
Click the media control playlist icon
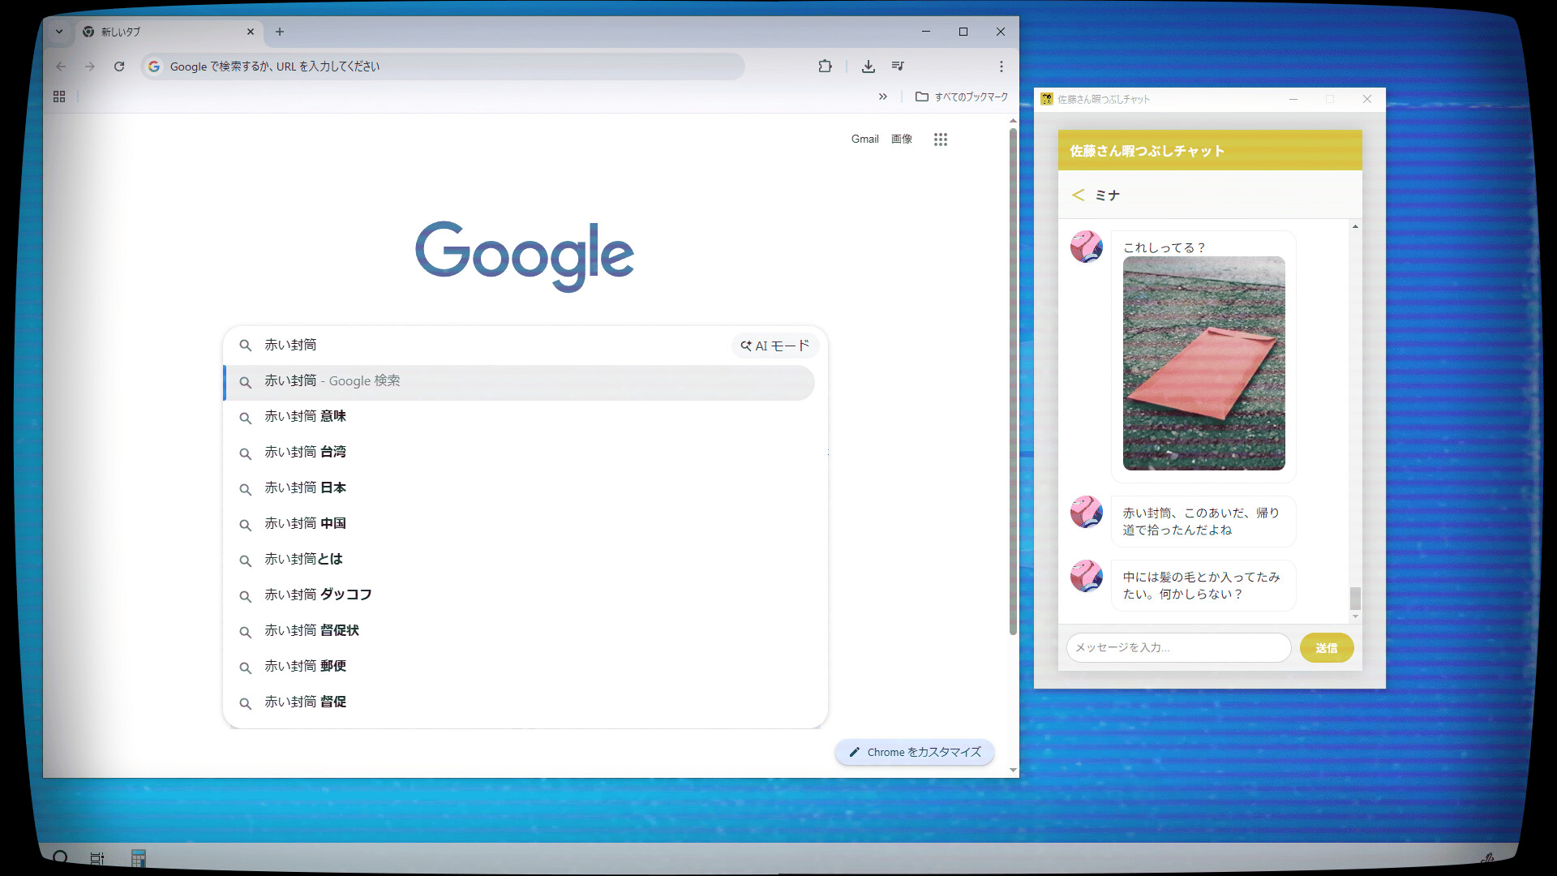[x=898, y=67]
